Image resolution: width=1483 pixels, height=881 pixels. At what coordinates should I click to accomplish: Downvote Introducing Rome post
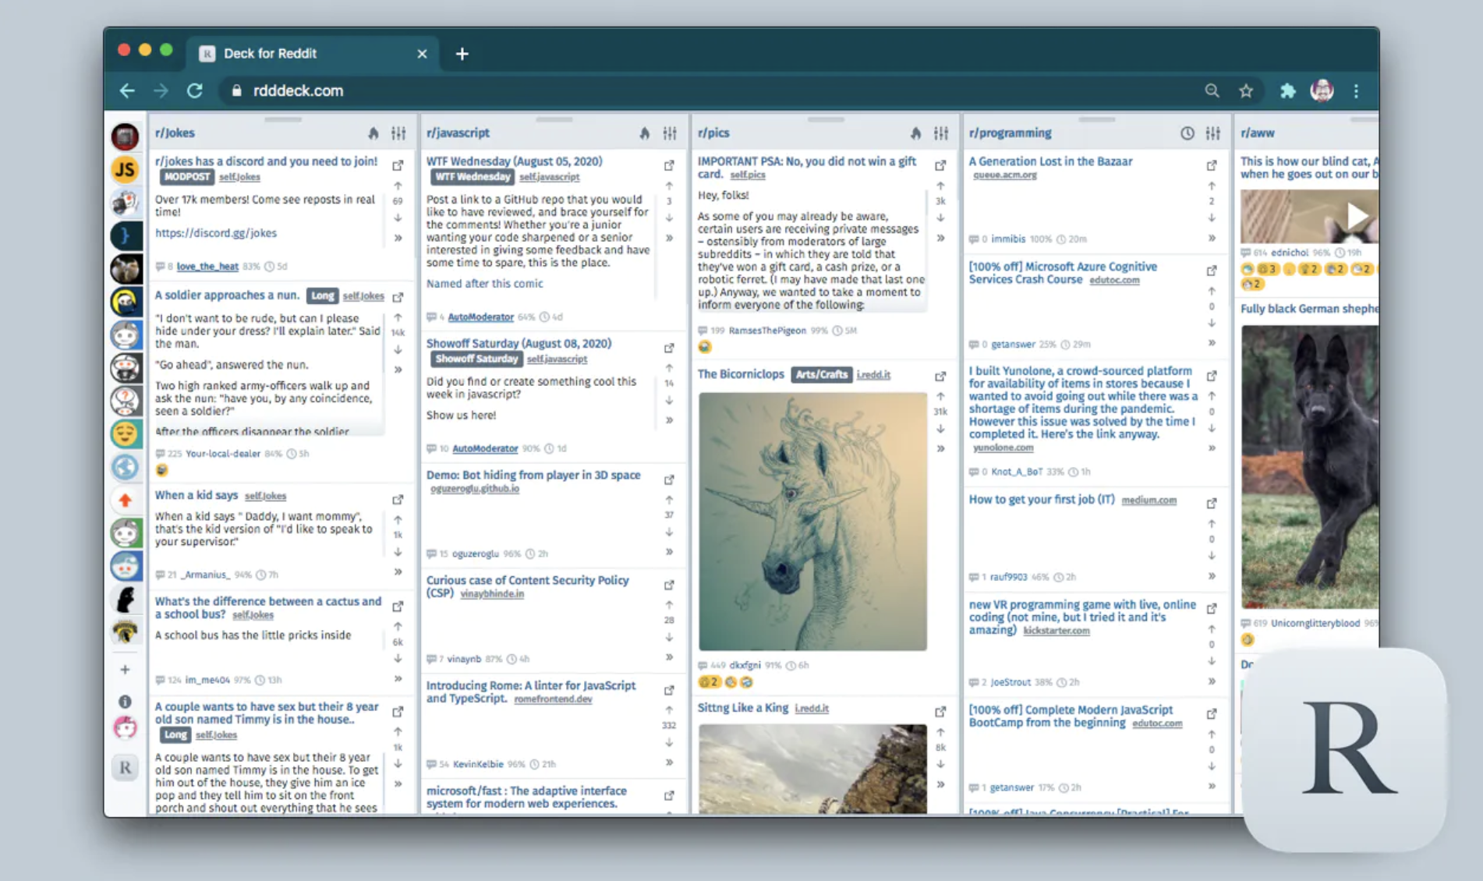click(669, 742)
